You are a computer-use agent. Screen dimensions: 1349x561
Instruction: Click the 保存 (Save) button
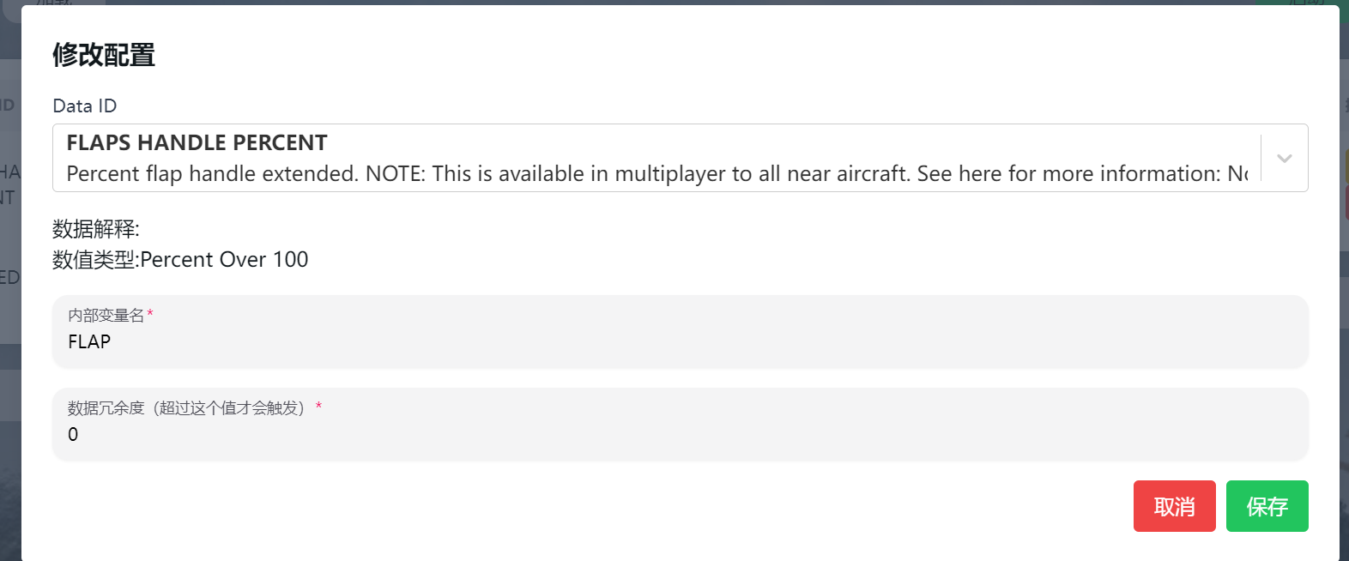point(1267,506)
